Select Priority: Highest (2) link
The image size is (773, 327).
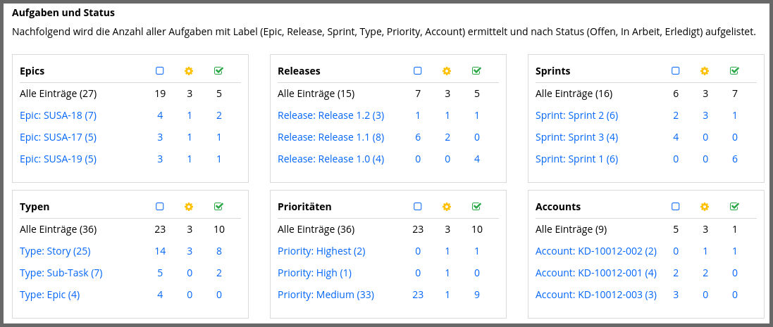tap(321, 251)
